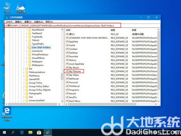Open Microsoft Store from the taskbar

pyautogui.click(x=39, y=133)
